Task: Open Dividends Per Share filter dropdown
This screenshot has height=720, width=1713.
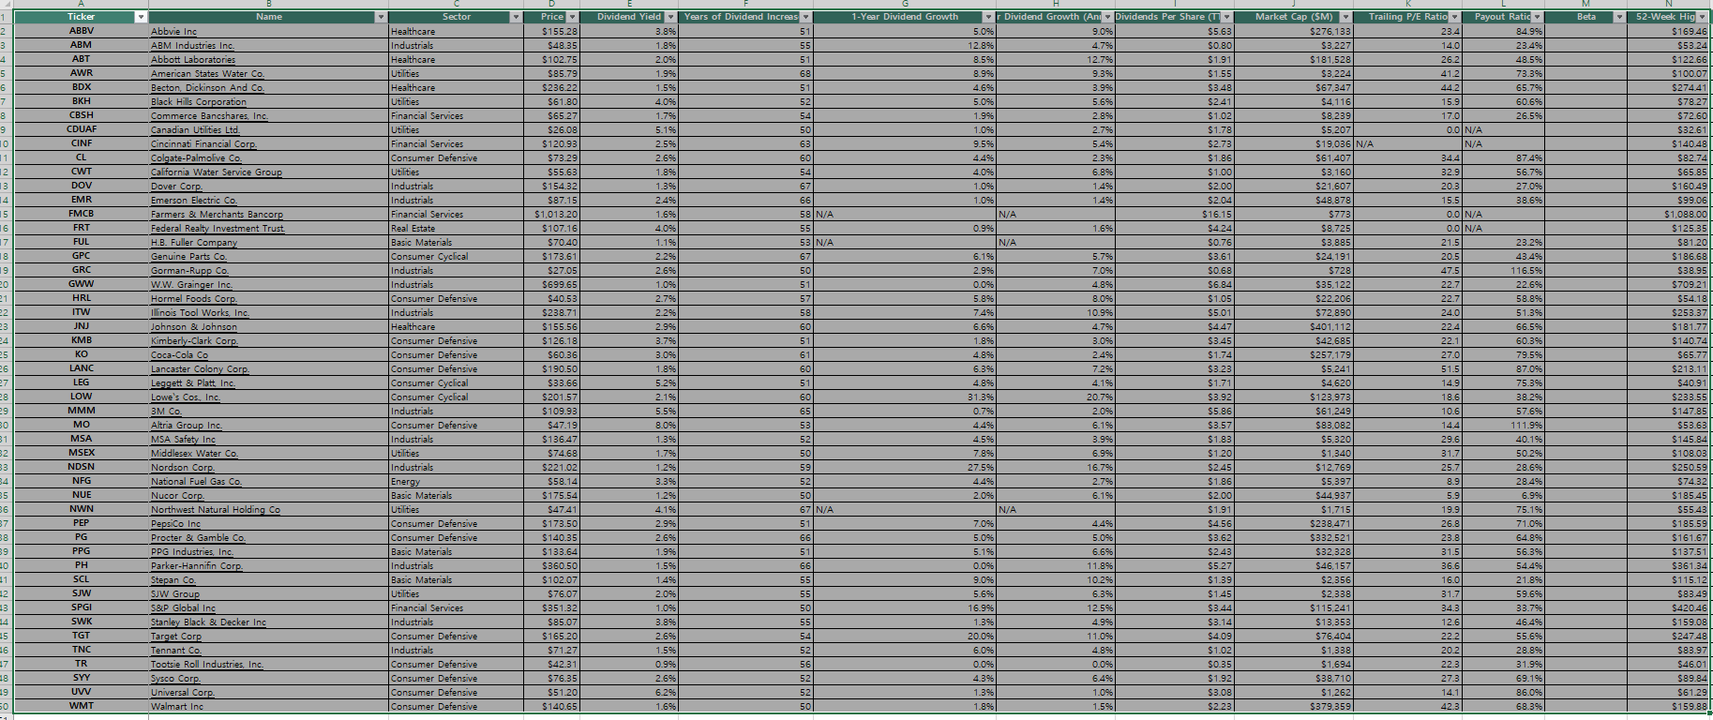Action: 1228,17
